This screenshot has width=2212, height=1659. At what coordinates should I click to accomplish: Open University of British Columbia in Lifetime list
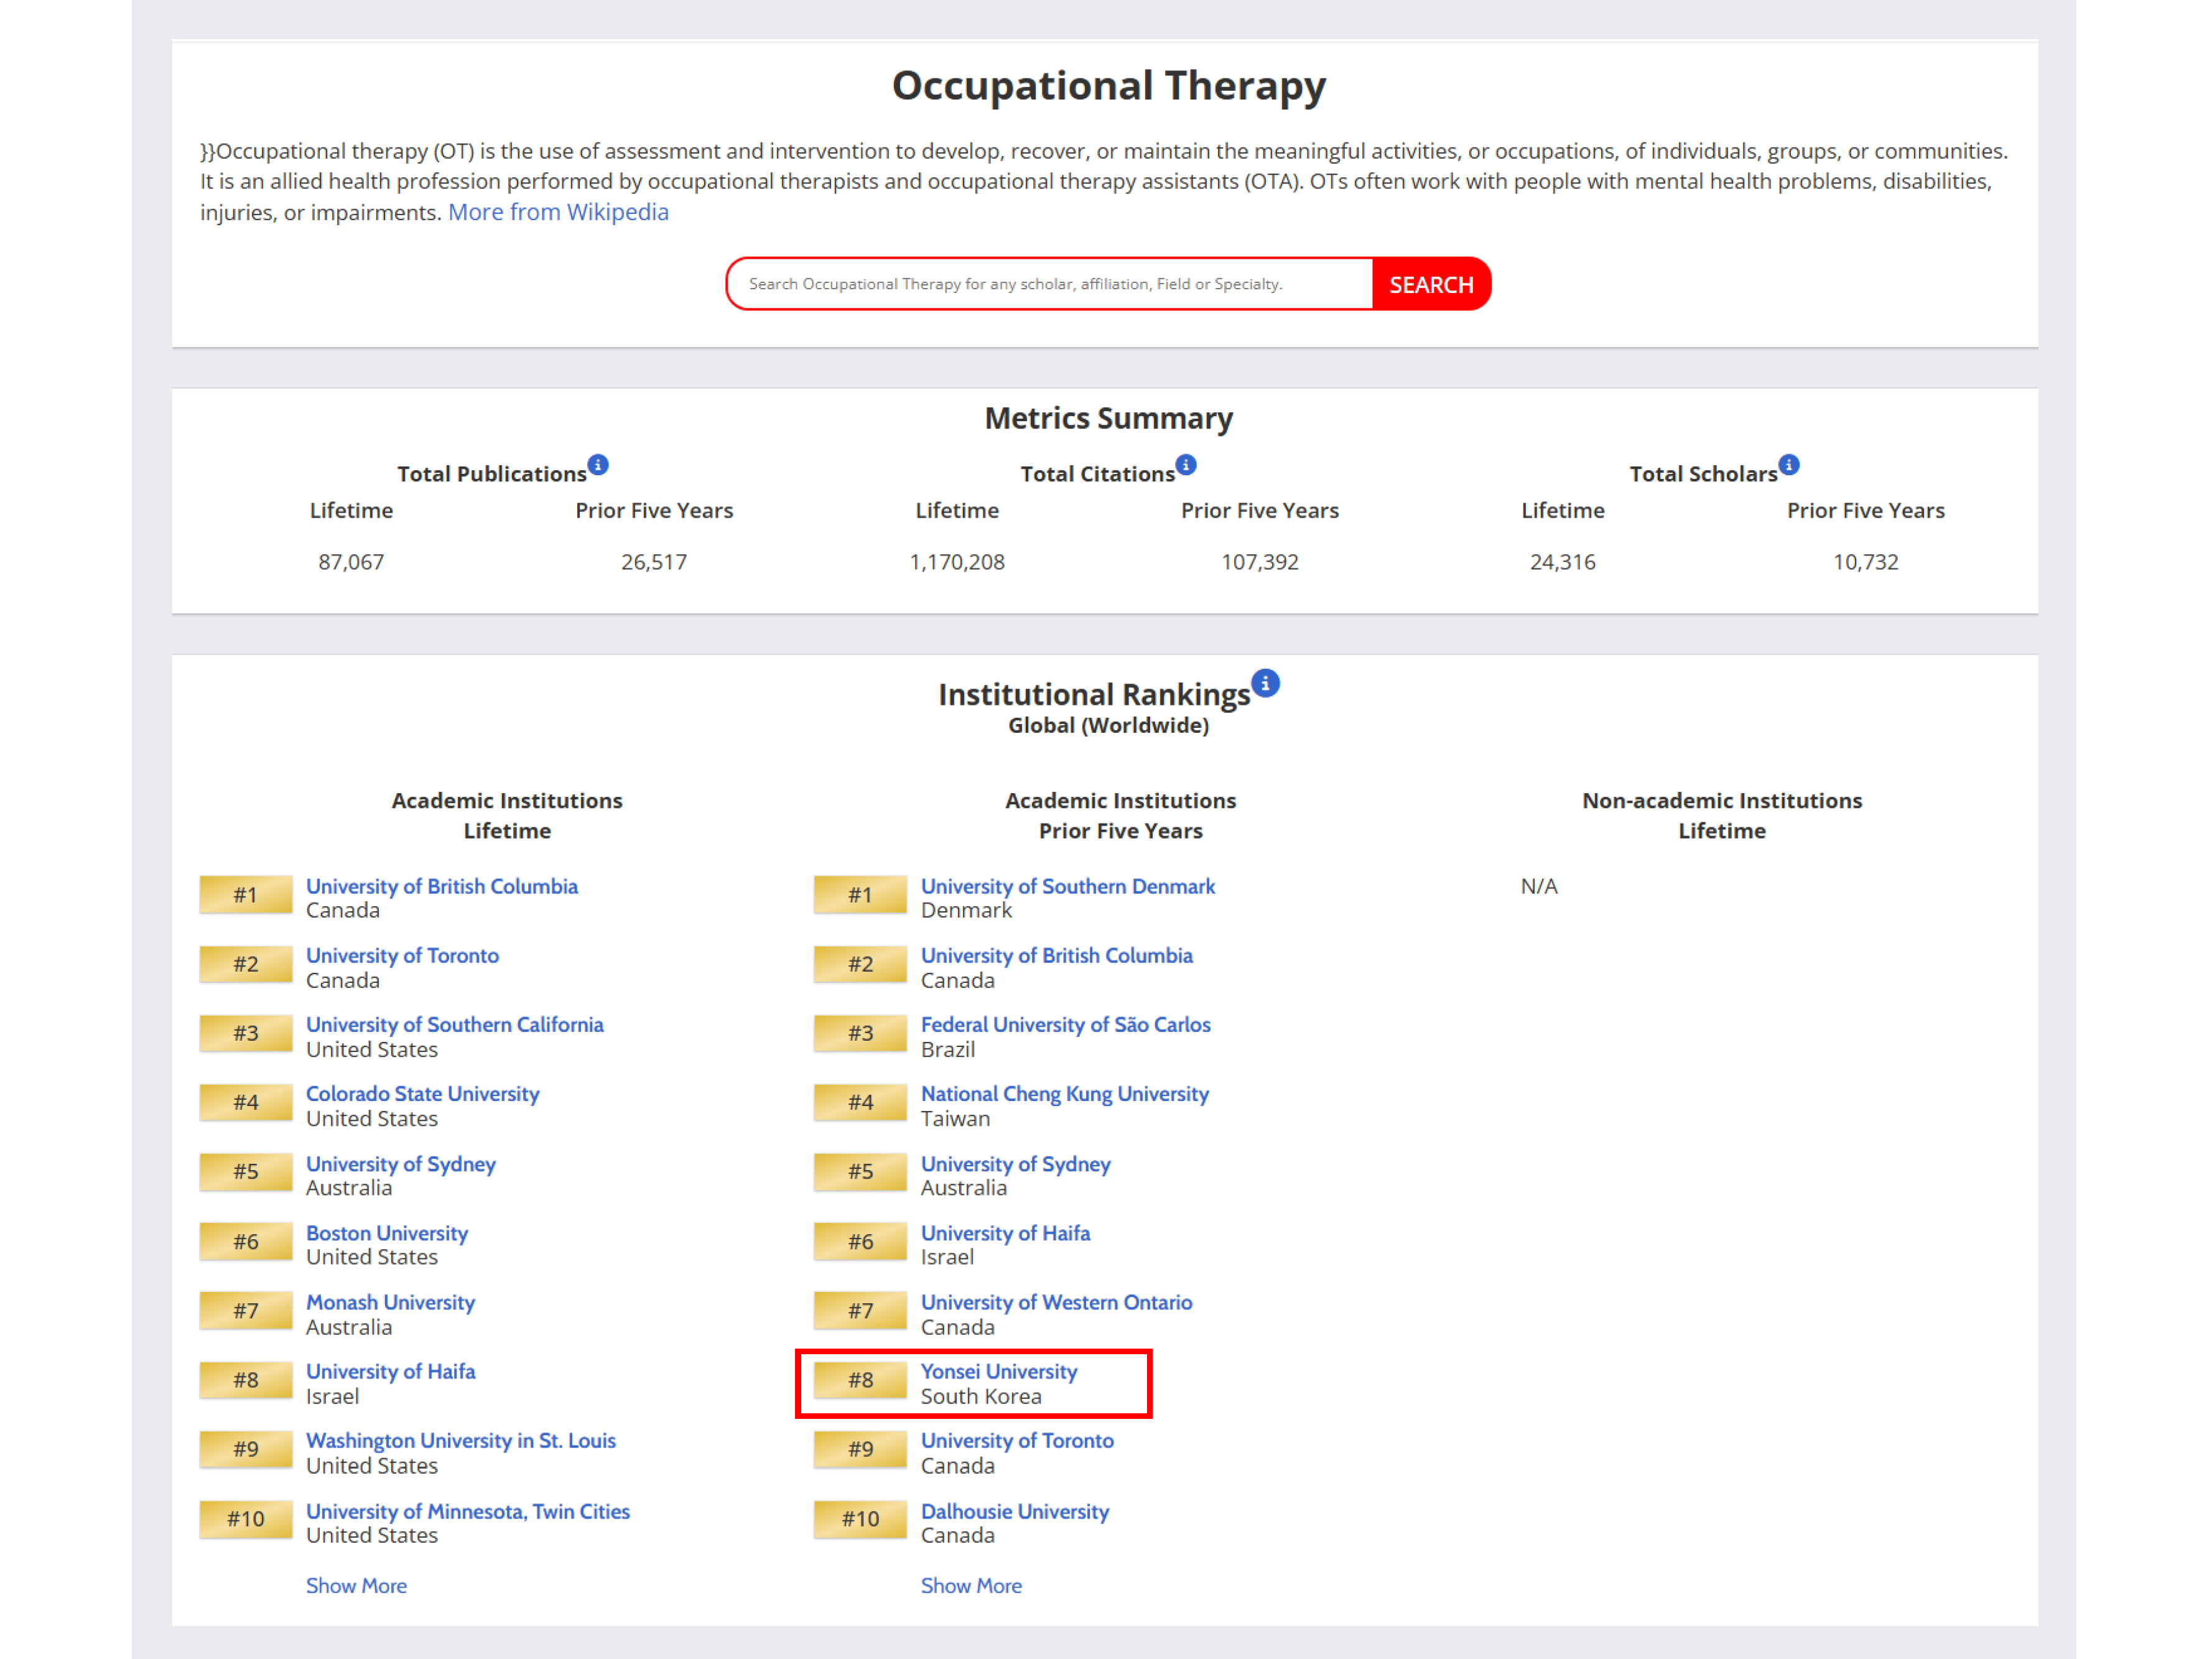(x=442, y=886)
